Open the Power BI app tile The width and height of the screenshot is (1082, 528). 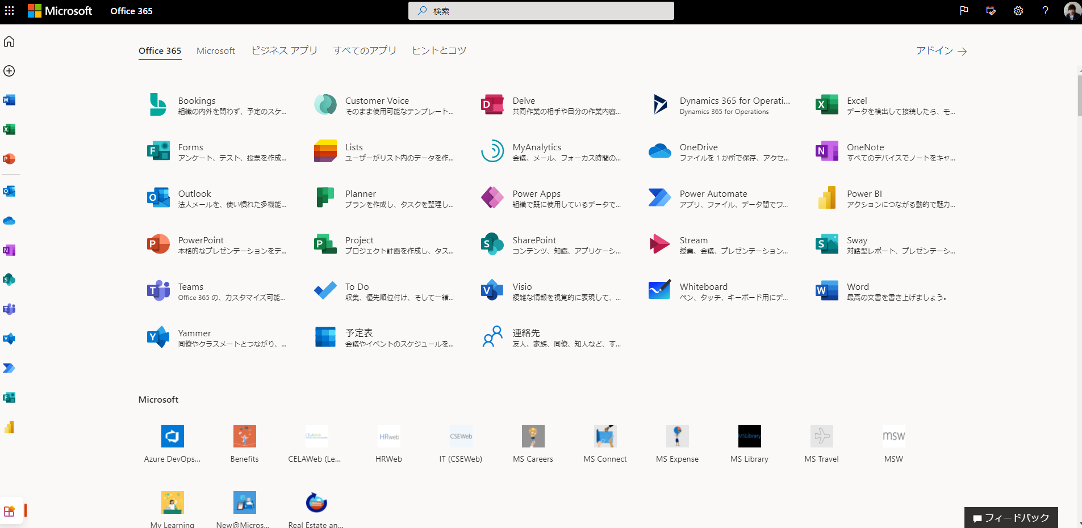coord(826,198)
